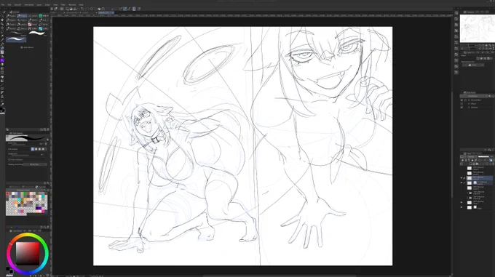The width and height of the screenshot is (495, 277).
Task: Click the Navigator canvas thumbnail
Action: pos(477,28)
